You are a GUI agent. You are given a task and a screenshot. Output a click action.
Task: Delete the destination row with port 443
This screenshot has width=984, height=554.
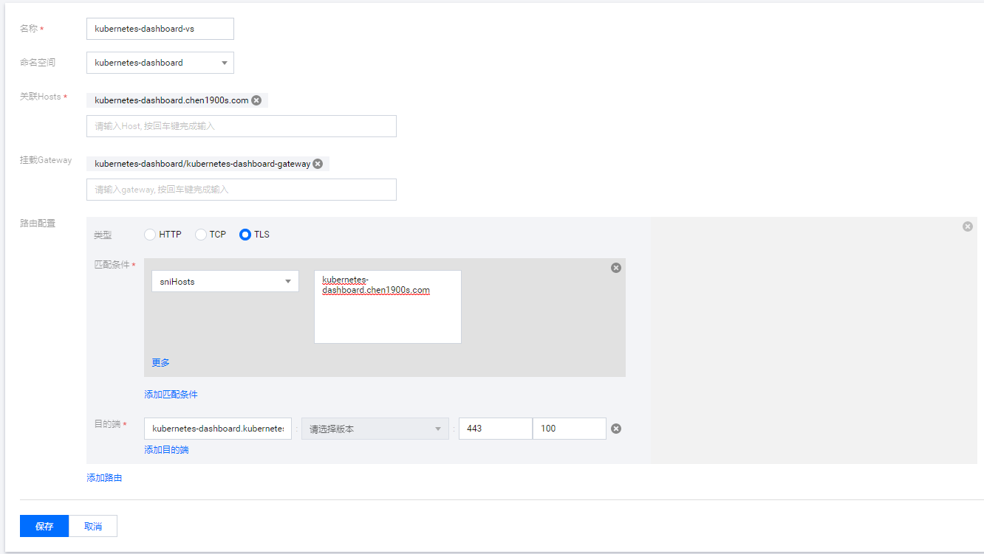616,429
